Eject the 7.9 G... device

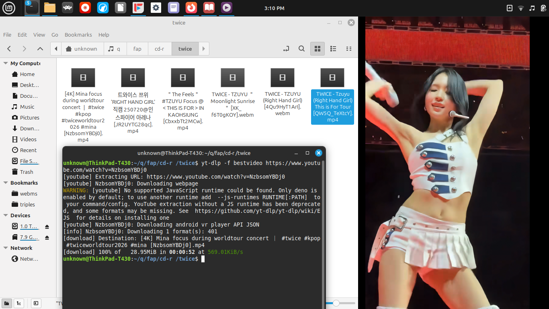point(47,237)
